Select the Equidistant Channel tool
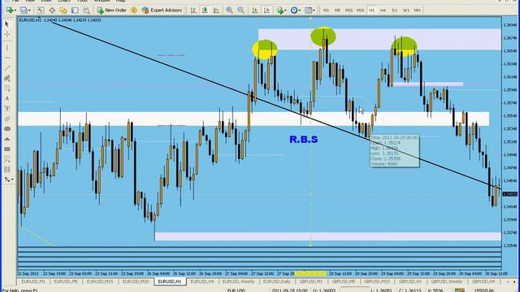520x292 pixels. pos(7,79)
